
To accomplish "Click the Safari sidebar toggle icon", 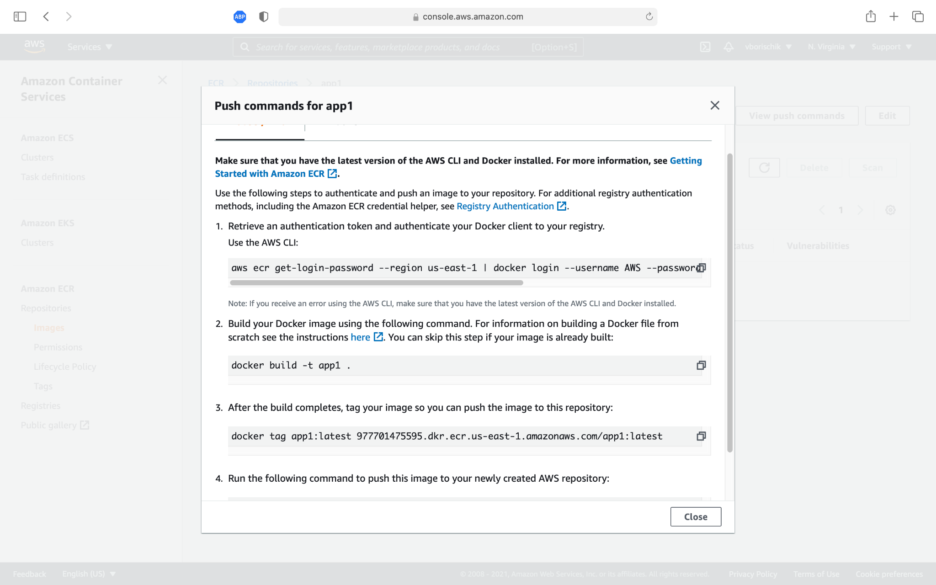I will pos(20,17).
